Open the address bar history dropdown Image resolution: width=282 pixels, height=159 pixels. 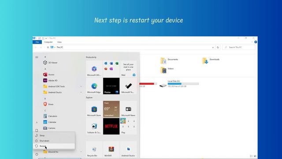coord(213,47)
